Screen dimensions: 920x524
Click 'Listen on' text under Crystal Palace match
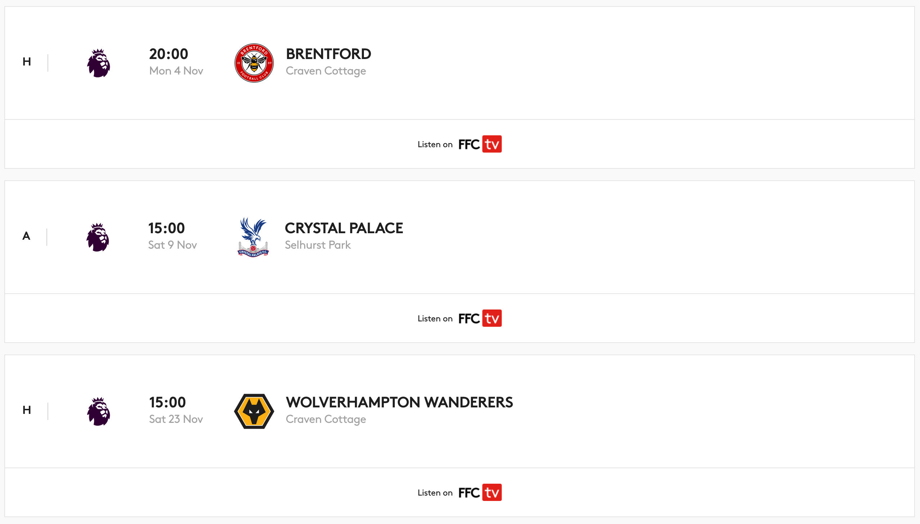pyautogui.click(x=435, y=319)
